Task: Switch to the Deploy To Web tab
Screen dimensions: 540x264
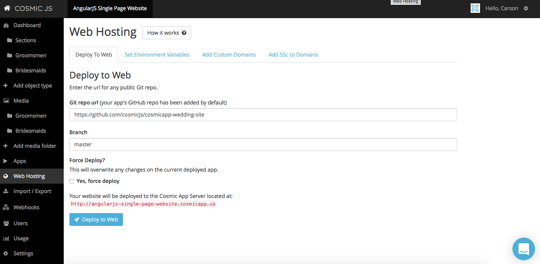Action: coord(94,55)
